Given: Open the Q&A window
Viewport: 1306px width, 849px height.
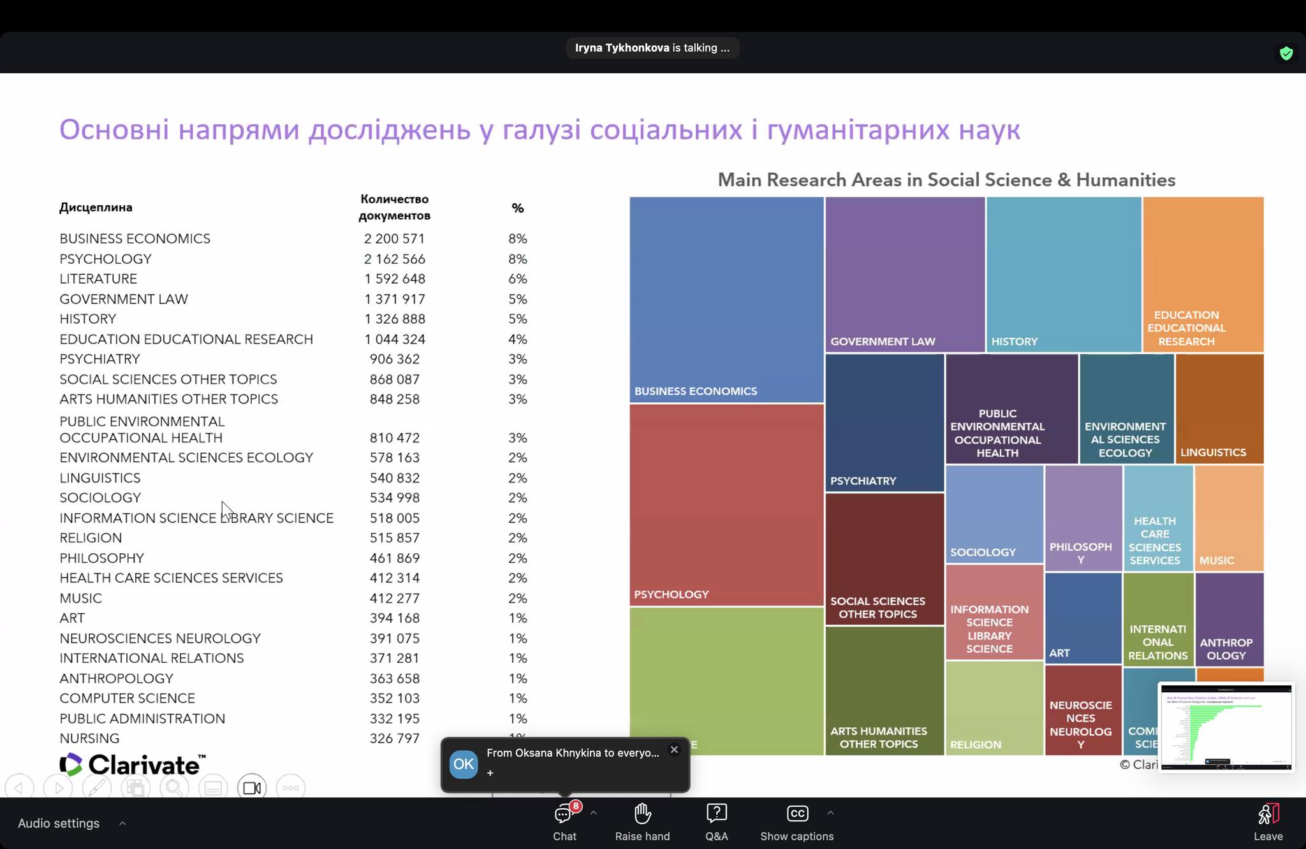Looking at the screenshot, I should click(x=716, y=822).
